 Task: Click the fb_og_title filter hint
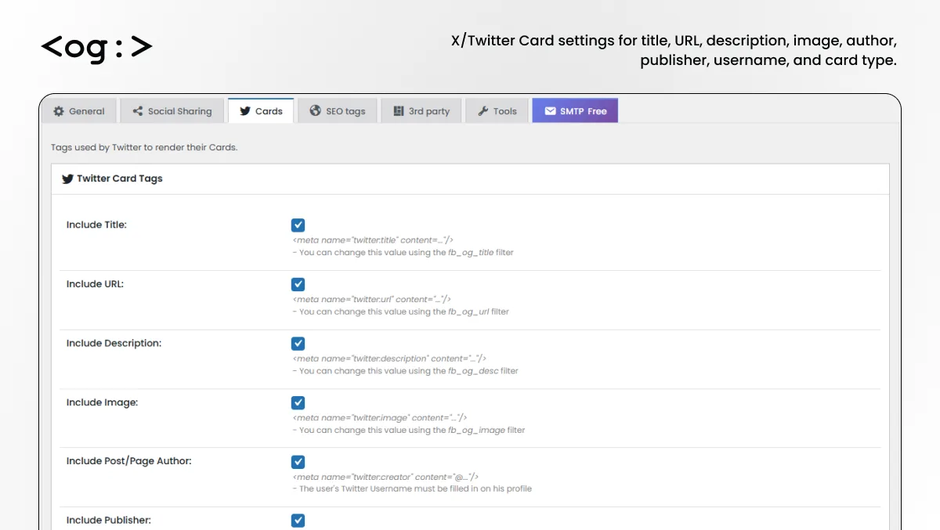(x=403, y=253)
